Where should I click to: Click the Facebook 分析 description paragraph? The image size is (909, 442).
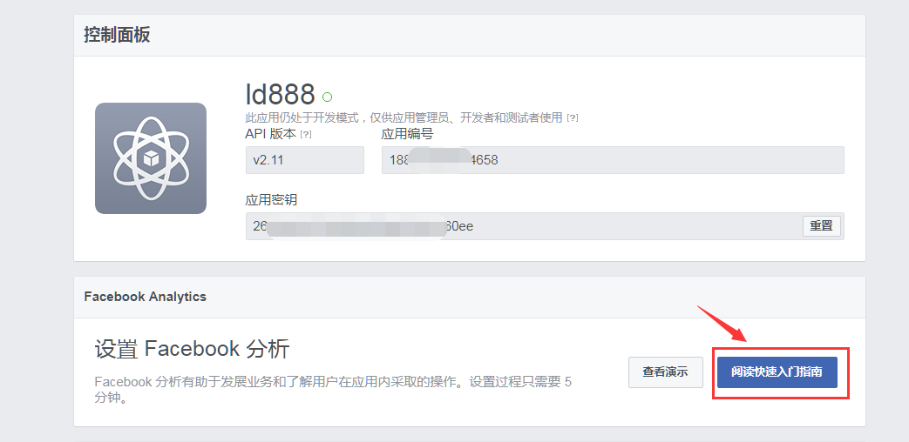[x=331, y=390]
